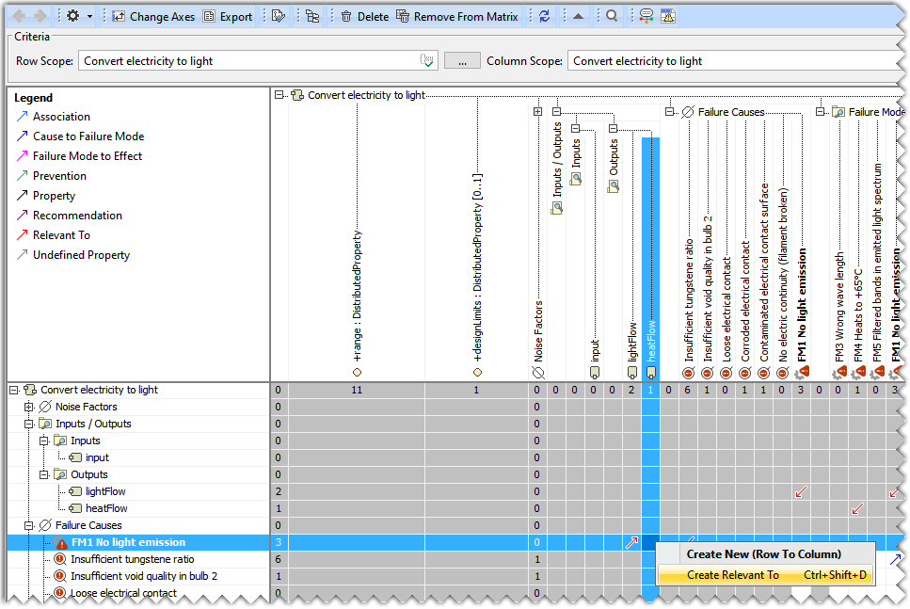Collapse the Outputs row tree node
Image resolution: width=910 pixels, height=609 pixels.
[44, 474]
